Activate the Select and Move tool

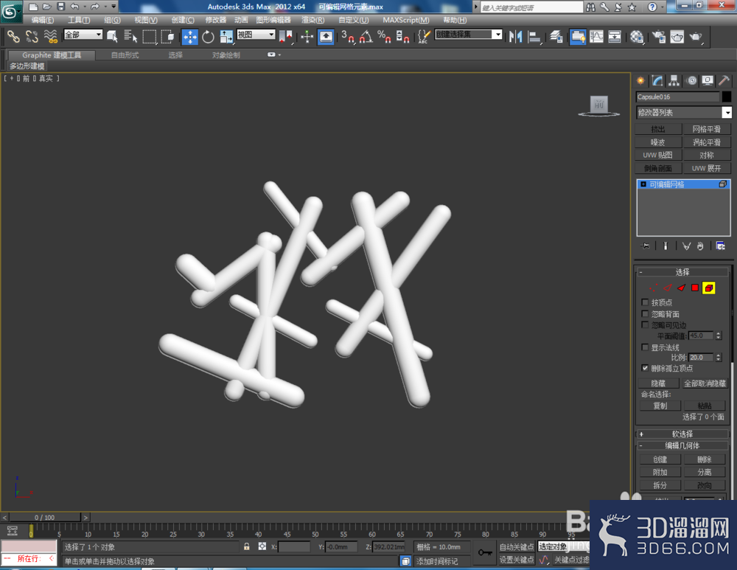[x=190, y=37]
